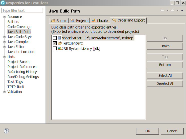Image resolution: width=186 pixels, height=139 pixels.
Task: Click the JRE System Library books icon
Action: click(60, 48)
